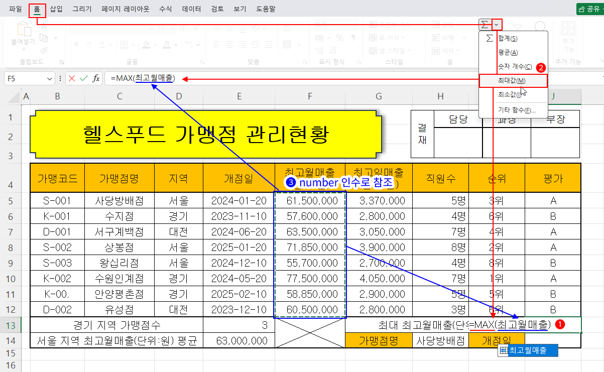This screenshot has width=604, height=372.
Task: Toggle bold font formatting
Action: pos(76,45)
